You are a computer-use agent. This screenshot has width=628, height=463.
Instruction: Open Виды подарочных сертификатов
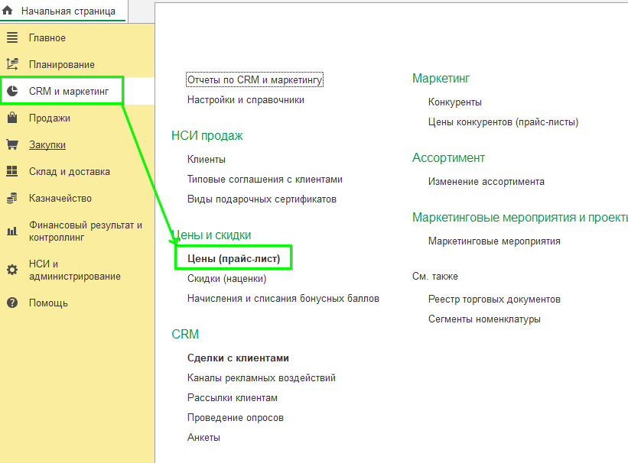262,199
